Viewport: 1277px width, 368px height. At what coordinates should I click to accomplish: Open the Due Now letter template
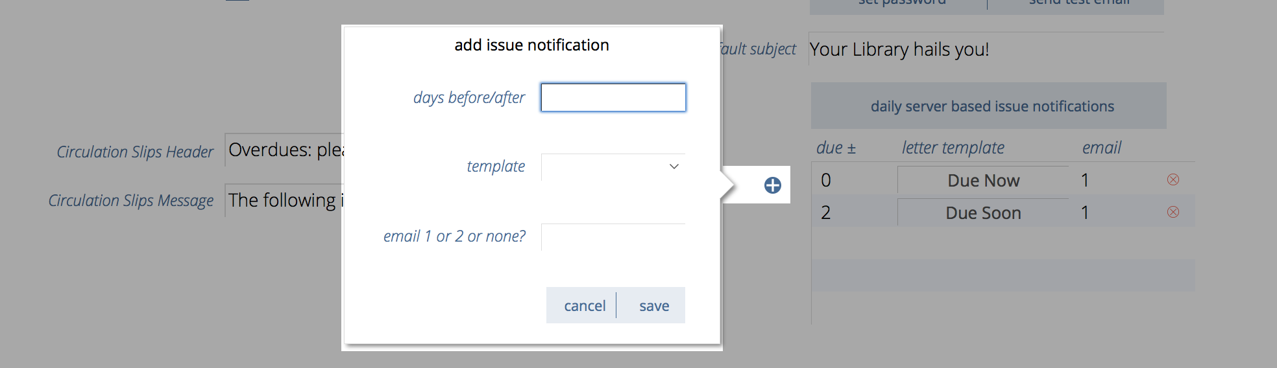pyautogui.click(x=982, y=181)
